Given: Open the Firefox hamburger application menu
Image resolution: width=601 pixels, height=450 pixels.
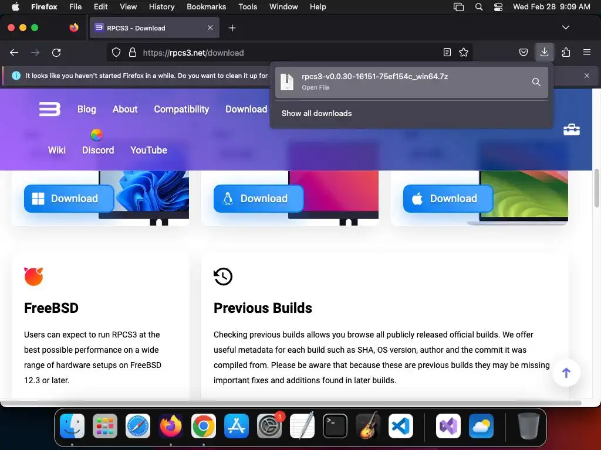Looking at the screenshot, I should click(586, 52).
